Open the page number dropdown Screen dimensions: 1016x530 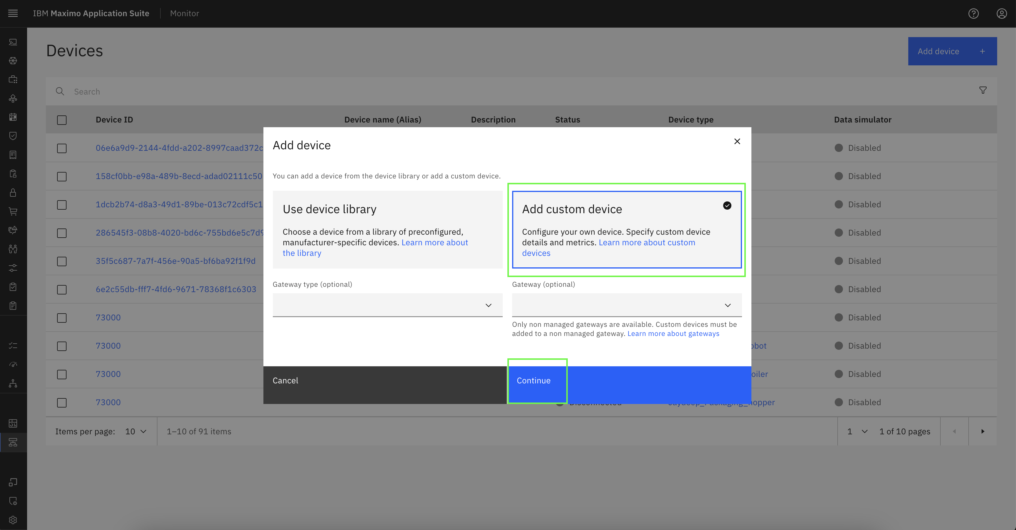coord(857,431)
